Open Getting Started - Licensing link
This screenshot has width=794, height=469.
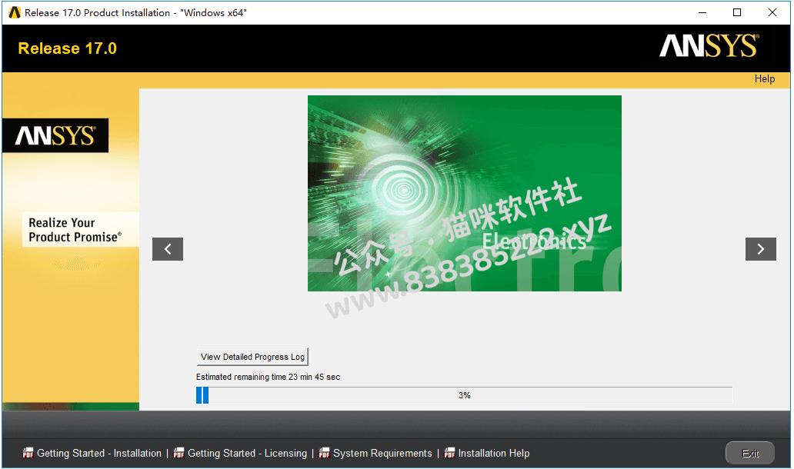pos(247,454)
